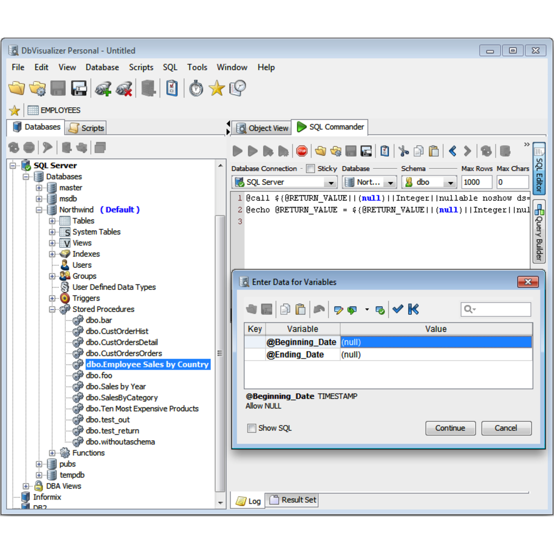Select the Users tree node
This screenshot has width=554, height=554.
tap(82, 265)
